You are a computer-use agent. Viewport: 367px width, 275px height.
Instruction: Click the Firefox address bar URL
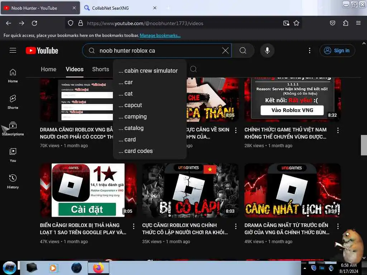point(145,23)
